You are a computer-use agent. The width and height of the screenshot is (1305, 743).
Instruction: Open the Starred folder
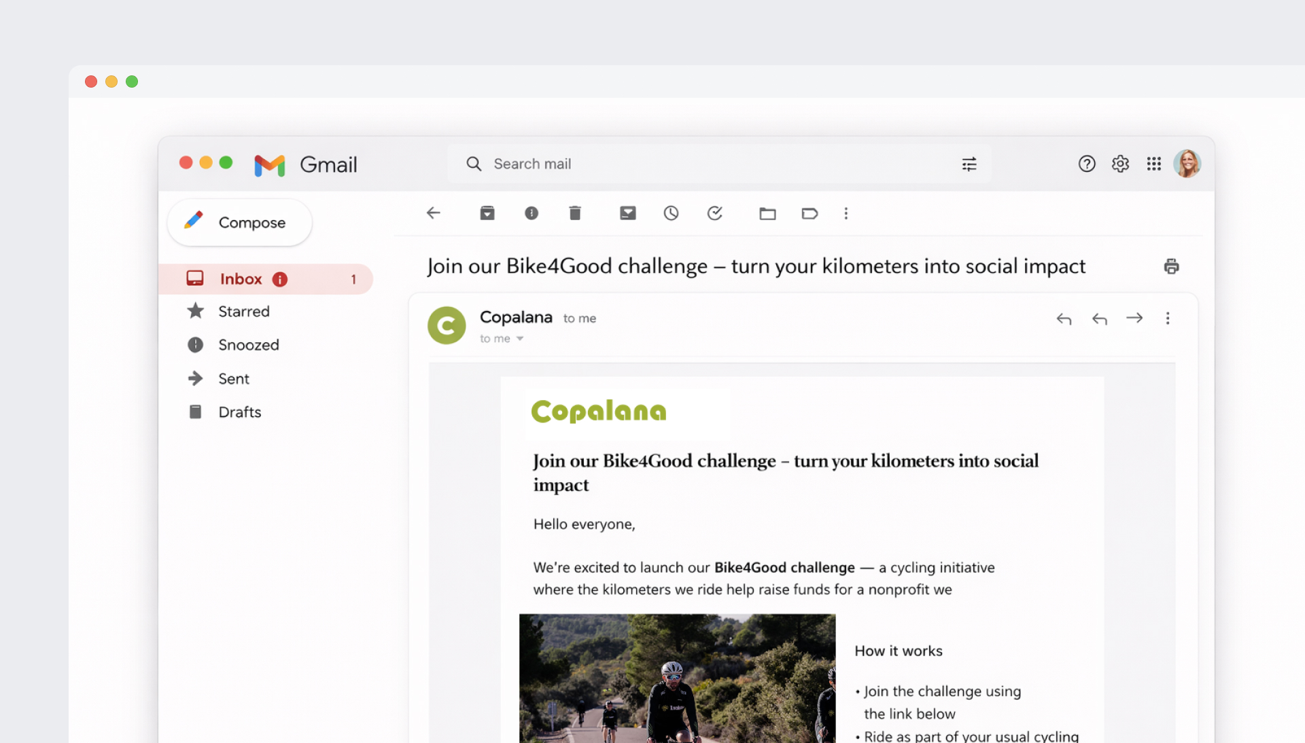coord(243,311)
